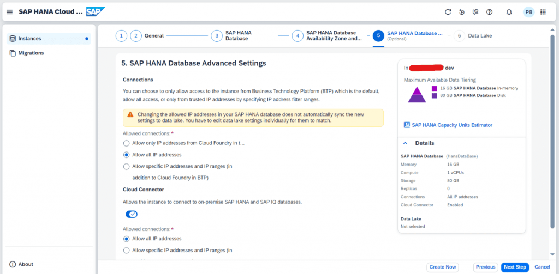Click the Replicas 0 value
This screenshot has width=559, height=274.
(x=449, y=188)
